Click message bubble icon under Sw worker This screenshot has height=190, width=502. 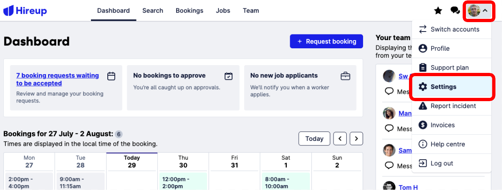(x=389, y=91)
